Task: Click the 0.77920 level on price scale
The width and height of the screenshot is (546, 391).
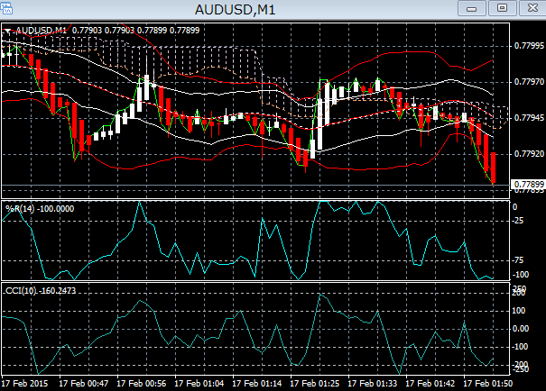Action: 527,153
